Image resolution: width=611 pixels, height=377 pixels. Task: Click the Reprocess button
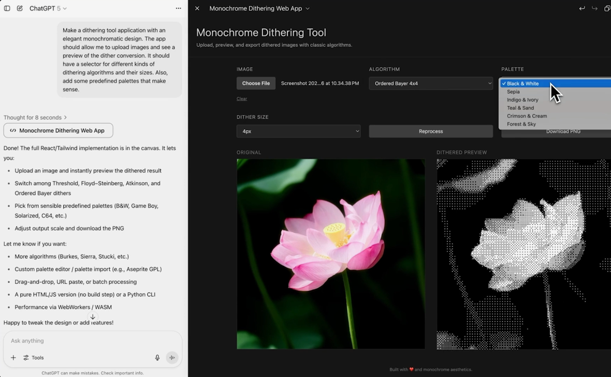point(431,131)
